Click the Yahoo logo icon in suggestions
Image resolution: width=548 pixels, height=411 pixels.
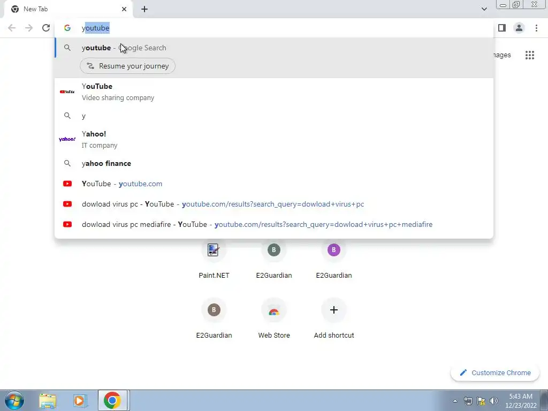pos(67,139)
